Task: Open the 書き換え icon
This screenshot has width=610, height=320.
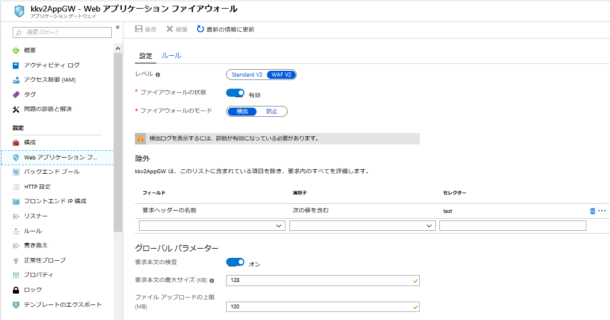Action: (x=16, y=246)
